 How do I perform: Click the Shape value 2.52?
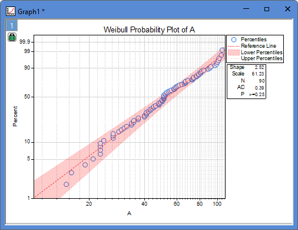pos(259,67)
